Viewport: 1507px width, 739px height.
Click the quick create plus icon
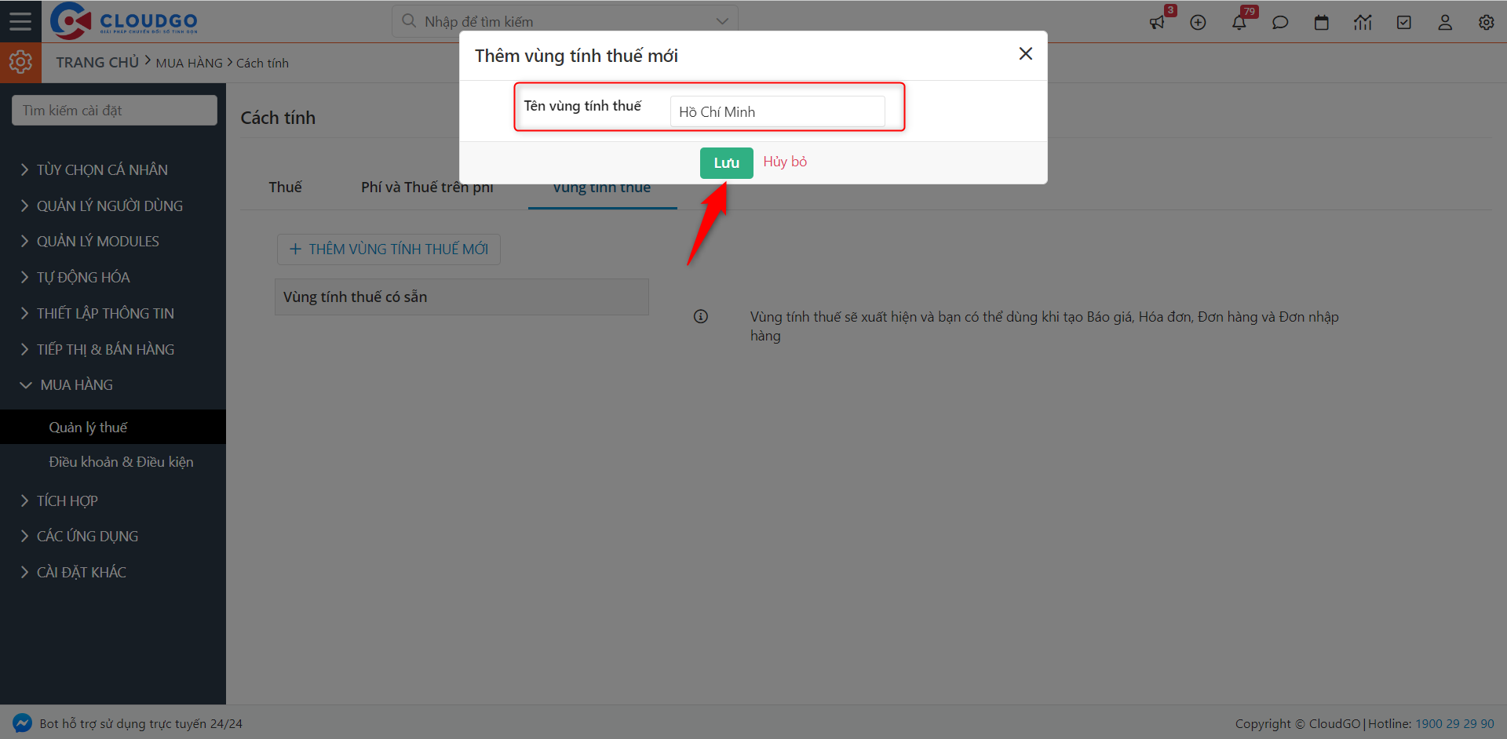click(x=1198, y=23)
